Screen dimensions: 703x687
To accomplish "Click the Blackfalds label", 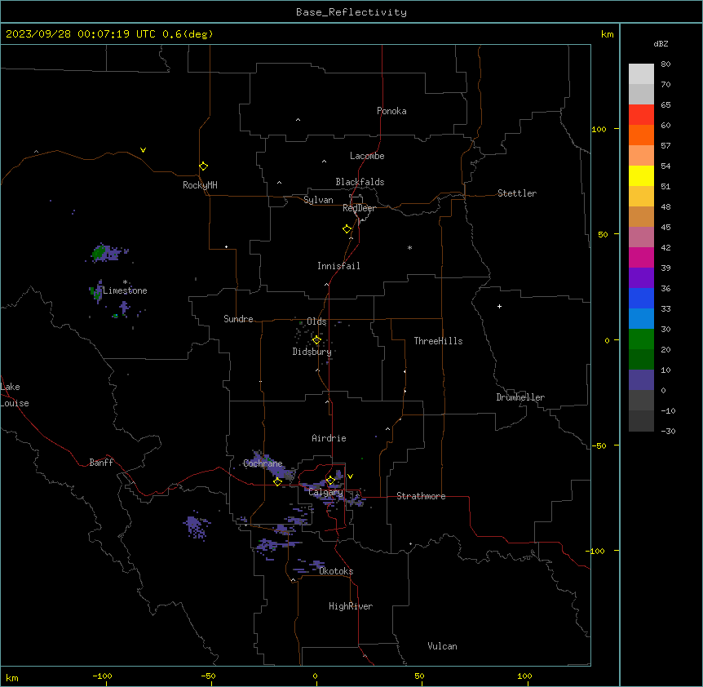I will click(360, 182).
